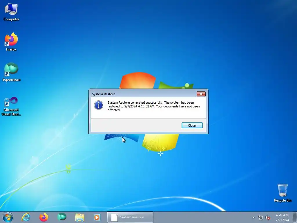This screenshot has width=297, height=223.
Task: Launch Firefox from the taskbar
Action: pyautogui.click(x=44, y=217)
